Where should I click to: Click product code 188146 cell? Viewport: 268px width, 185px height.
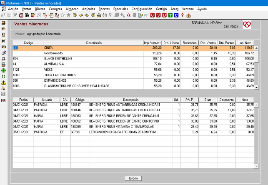pos(80,110)
